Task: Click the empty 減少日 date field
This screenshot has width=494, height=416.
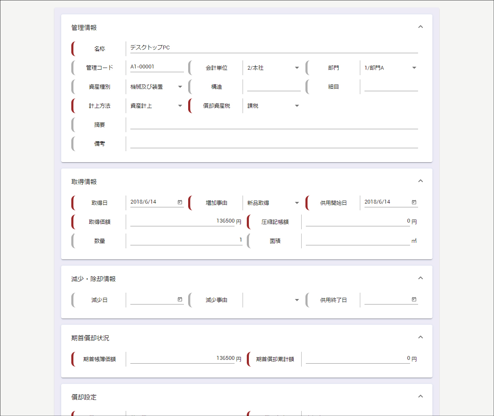Action: point(153,299)
